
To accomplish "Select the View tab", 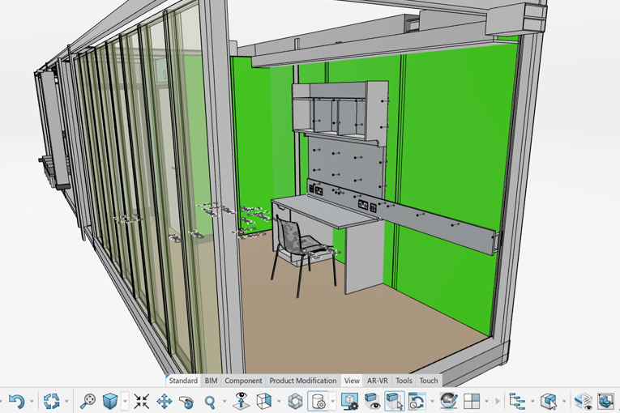I will point(352,381).
